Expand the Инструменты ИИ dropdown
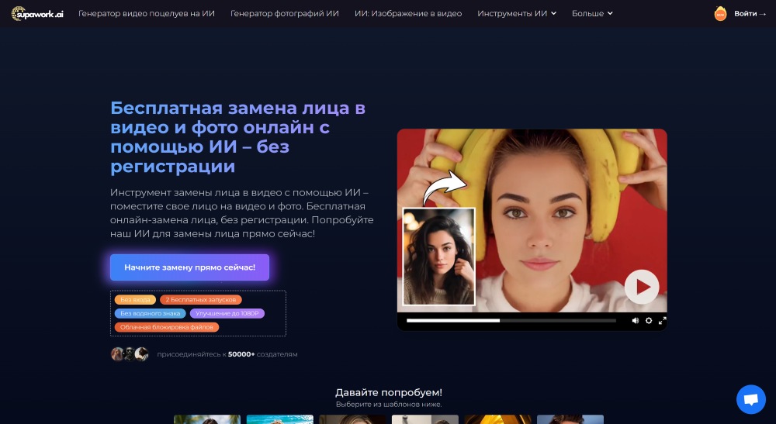Image resolution: width=776 pixels, height=424 pixels. pos(517,14)
